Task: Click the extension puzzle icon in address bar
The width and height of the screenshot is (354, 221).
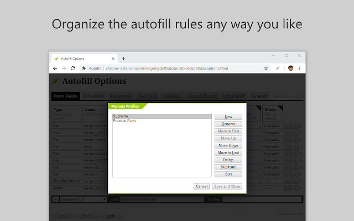Action: click(84, 68)
